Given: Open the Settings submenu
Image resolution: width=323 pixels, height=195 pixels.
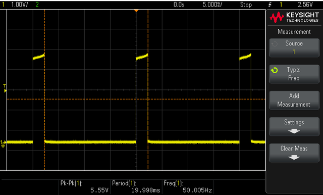Looking at the screenshot, I should pos(294,127).
